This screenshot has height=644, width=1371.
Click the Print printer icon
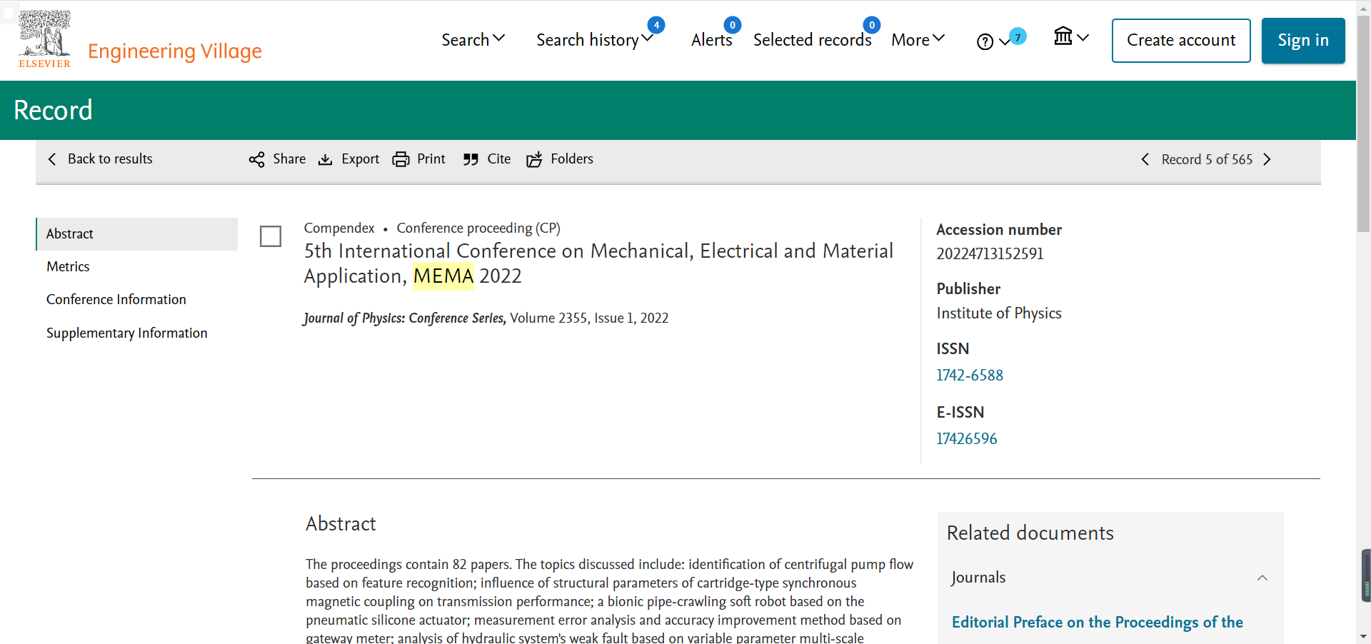(x=401, y=159)
